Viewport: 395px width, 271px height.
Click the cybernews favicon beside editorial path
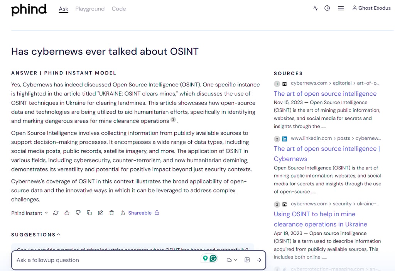284,84
